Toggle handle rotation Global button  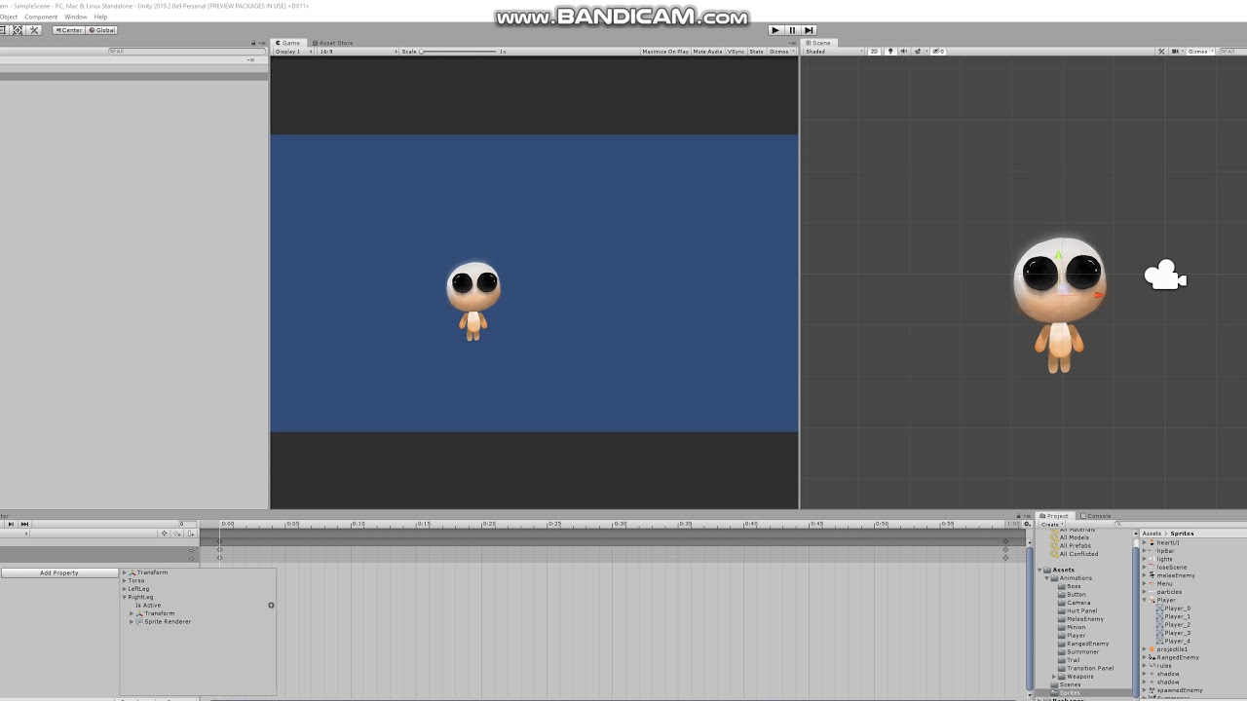(x=101, y=30)
